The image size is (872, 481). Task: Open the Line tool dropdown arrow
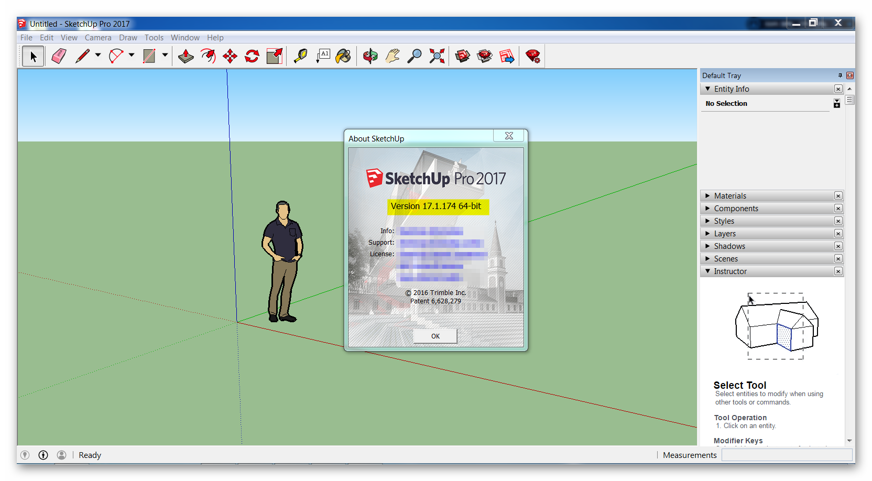(x=98, y=54)
